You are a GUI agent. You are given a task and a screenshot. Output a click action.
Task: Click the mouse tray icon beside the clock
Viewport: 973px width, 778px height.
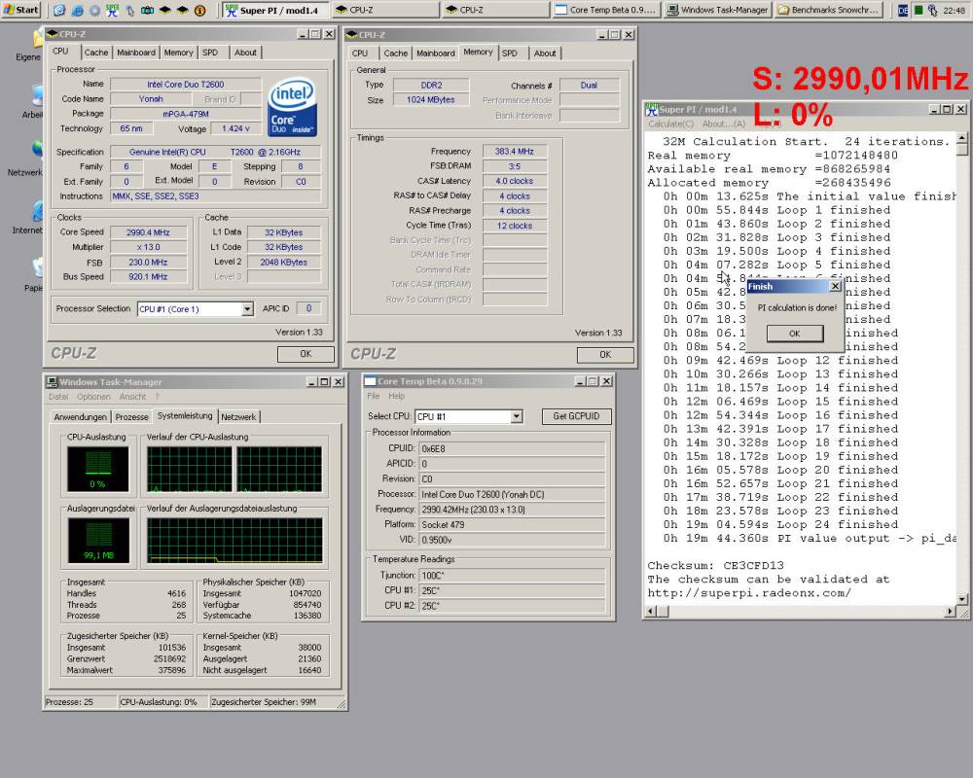click(x=932, y=11)
